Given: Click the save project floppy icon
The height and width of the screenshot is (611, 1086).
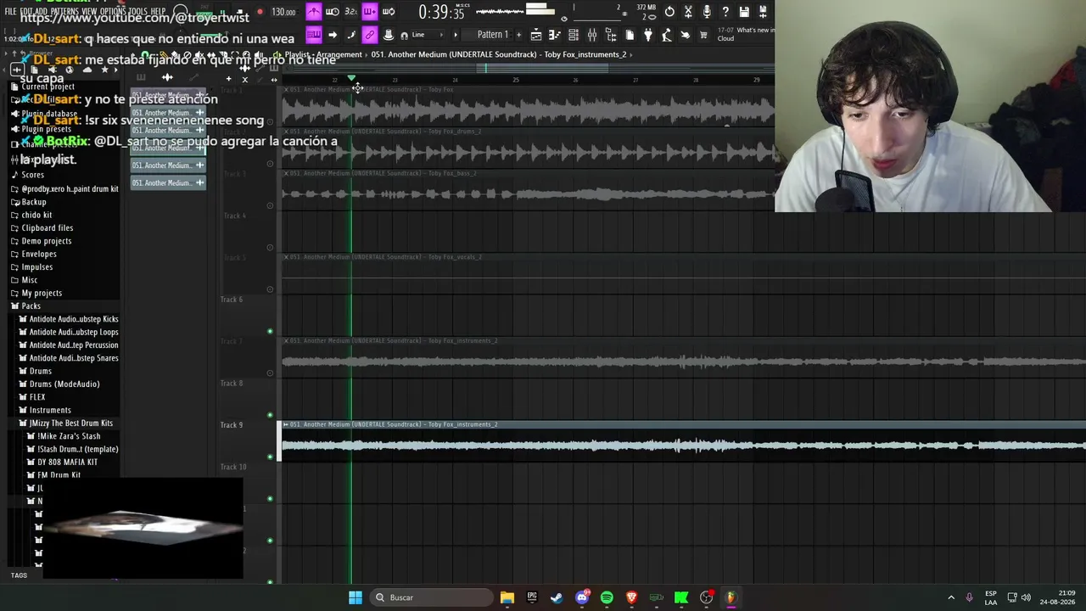Looking at the screenshot, I should point(744,12).
